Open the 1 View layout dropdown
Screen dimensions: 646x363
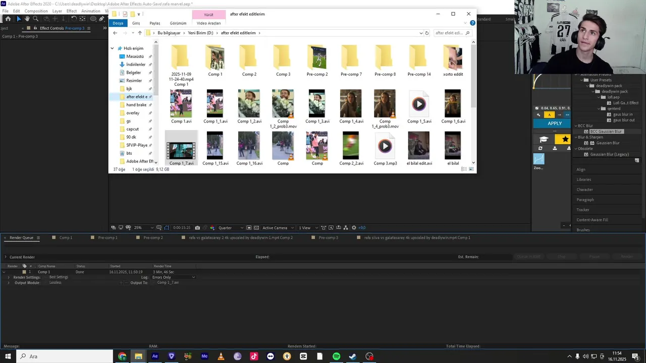tap(308, 228)
